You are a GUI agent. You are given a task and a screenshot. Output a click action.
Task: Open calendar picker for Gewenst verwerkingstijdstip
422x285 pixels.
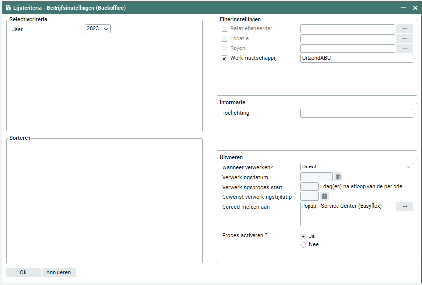click(x=324, y=196)
